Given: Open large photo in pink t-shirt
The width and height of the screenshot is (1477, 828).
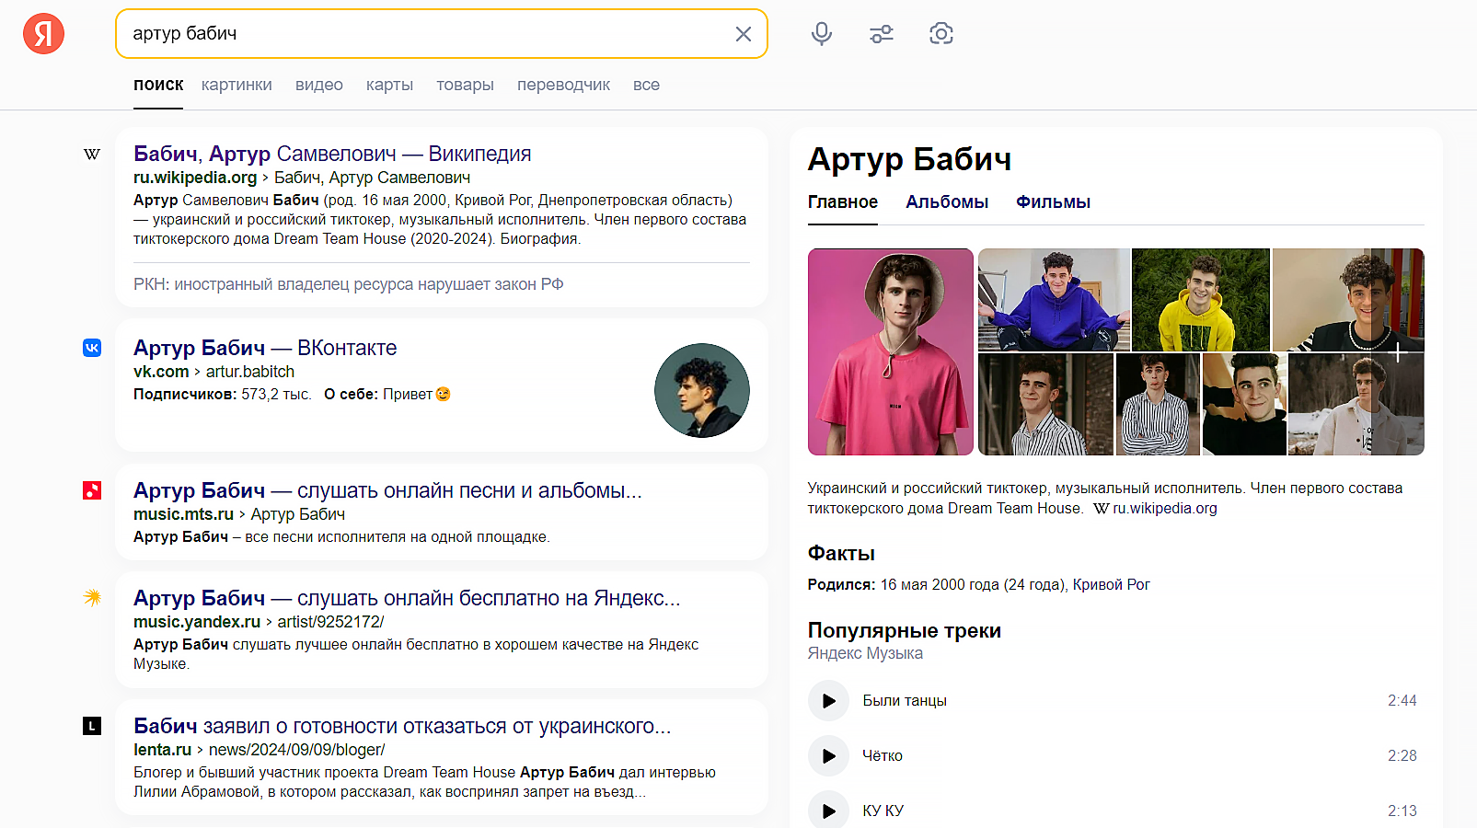Looking at the screenshot, I should 891,352.
